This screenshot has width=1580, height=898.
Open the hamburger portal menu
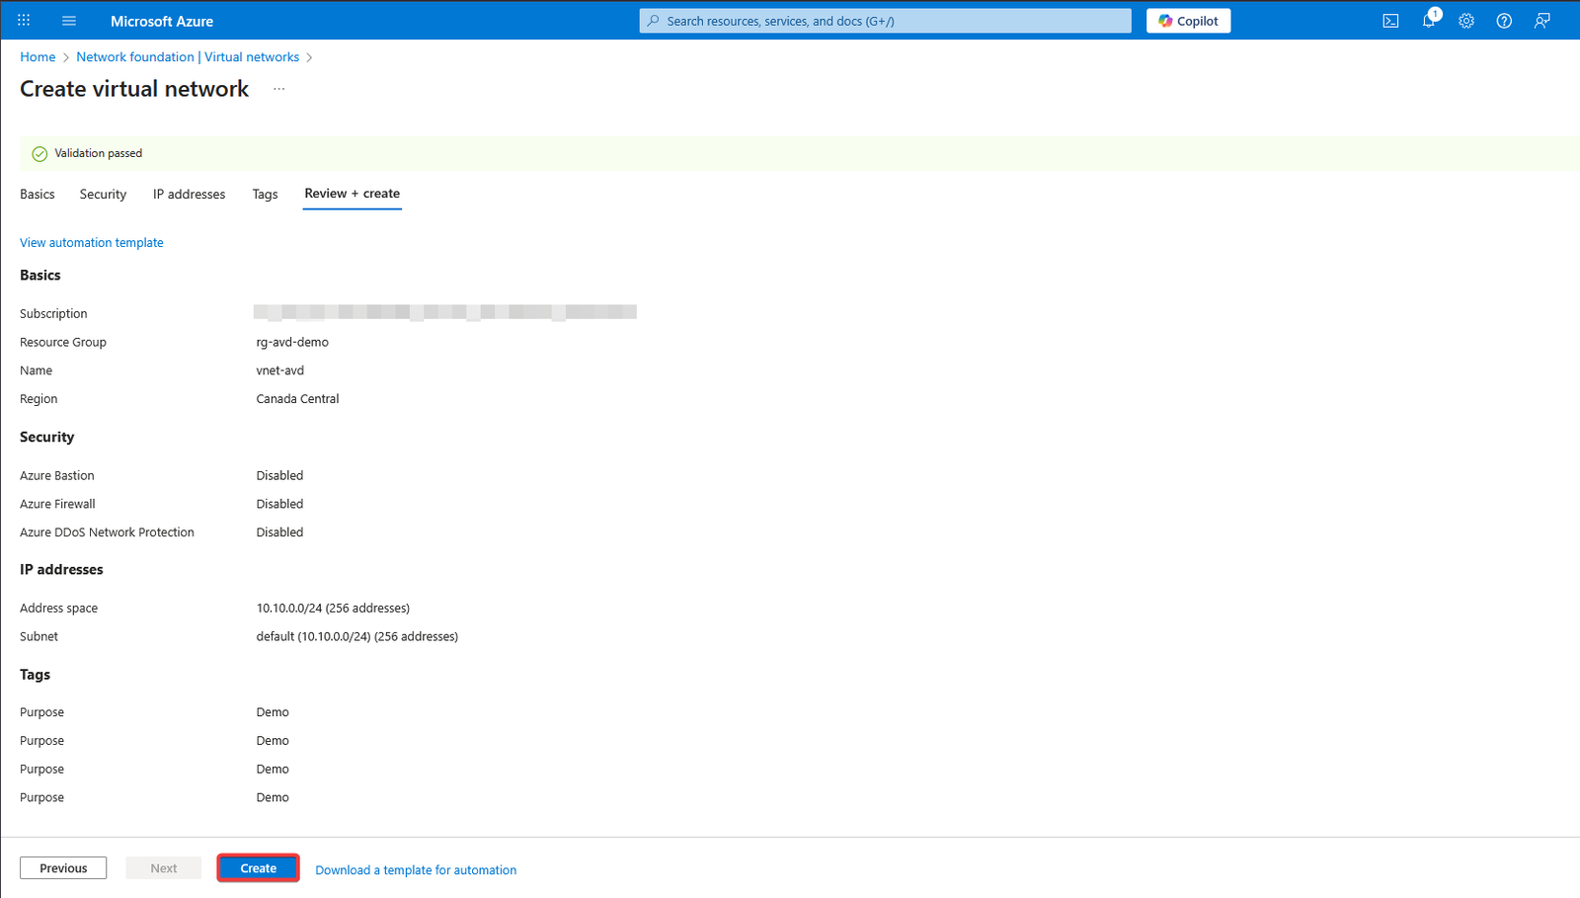coord(69,21)
